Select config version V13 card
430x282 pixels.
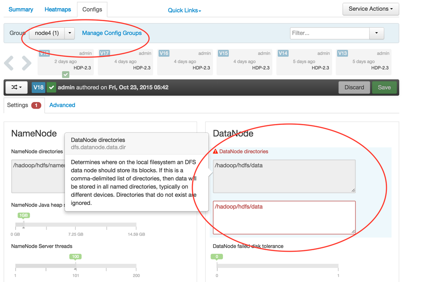point(363,62)
